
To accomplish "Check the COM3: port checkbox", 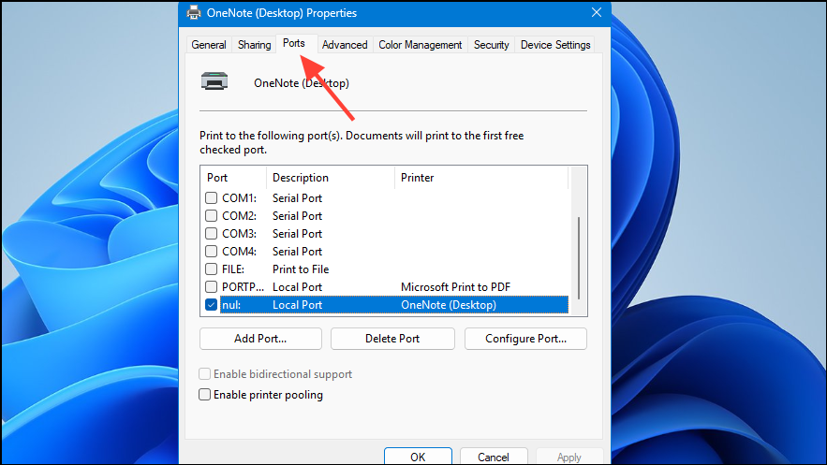I will pyautogui.click(x=211, y=233).
